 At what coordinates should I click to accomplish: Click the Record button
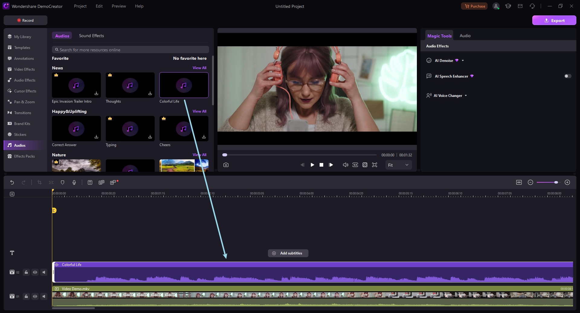point(25,20)
